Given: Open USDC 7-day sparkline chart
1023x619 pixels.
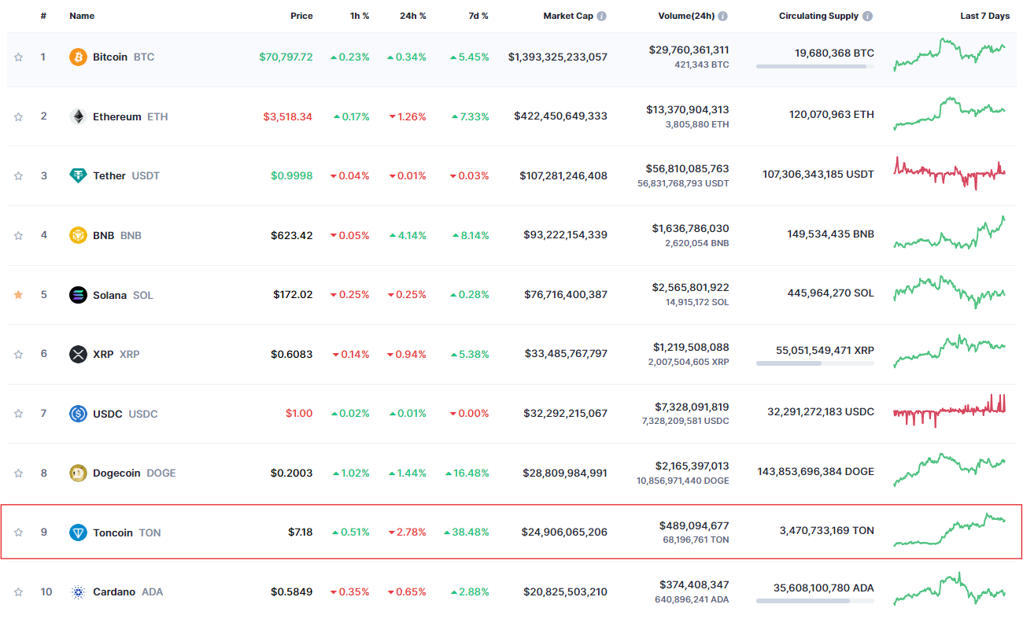Looking at the screenshot, I should [949, 411].
